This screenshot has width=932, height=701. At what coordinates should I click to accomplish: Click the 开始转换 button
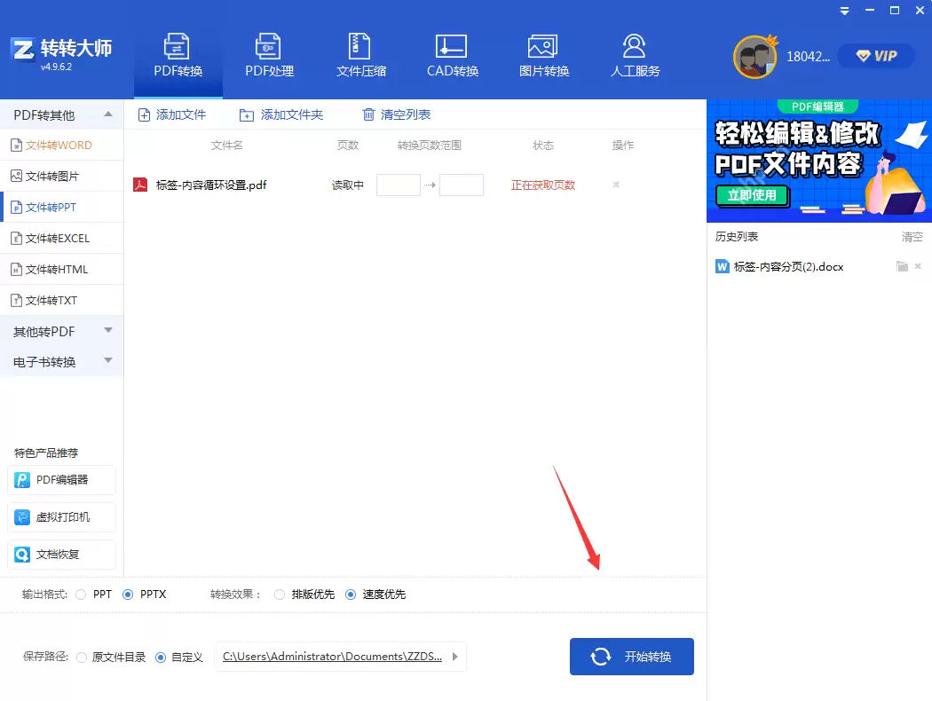tap(631, 657)
